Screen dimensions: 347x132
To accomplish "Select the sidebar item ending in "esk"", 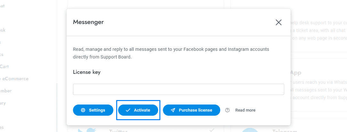I will [x=3, y=30].
